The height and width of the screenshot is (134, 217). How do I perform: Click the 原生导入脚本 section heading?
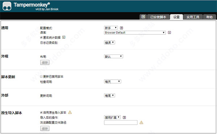coord(12,113)
